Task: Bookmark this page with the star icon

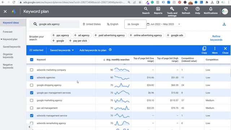Action: coord(140,2)
